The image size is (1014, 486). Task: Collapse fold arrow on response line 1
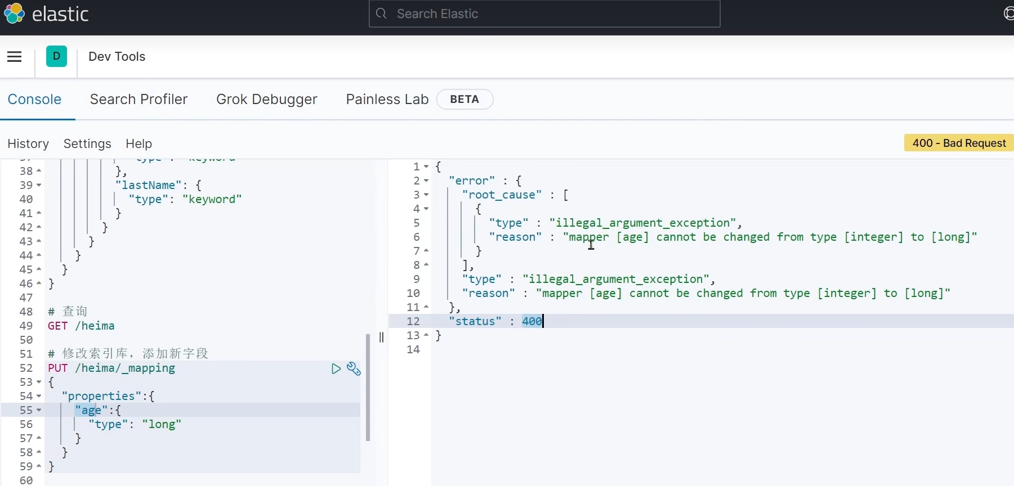pyautogui.click(x=426, y=166)
